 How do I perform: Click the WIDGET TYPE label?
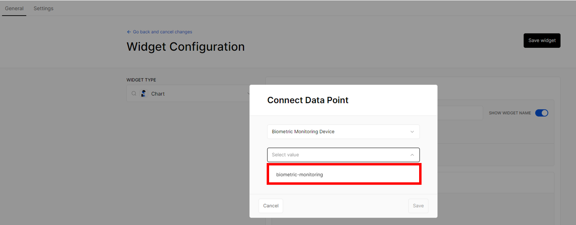point(141,80)
